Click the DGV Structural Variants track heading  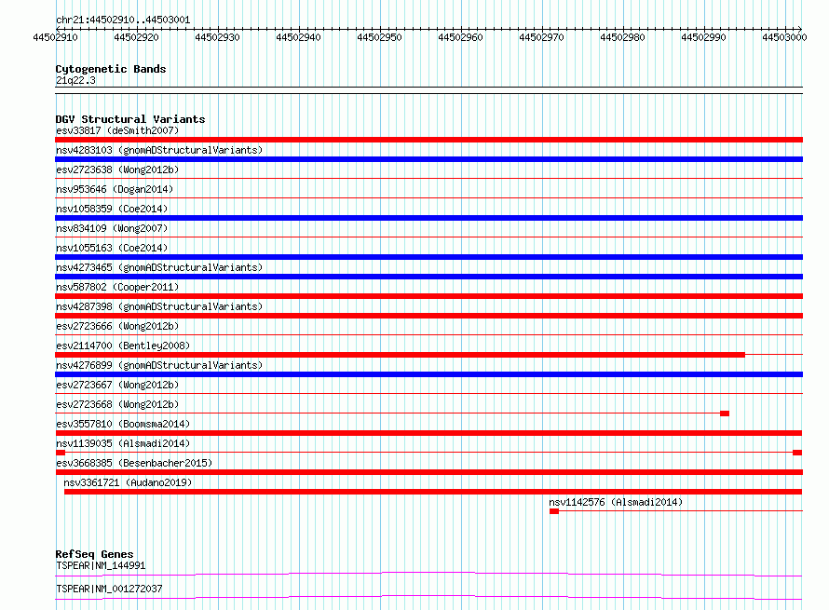pyautogui.click(x=130, y=119)
